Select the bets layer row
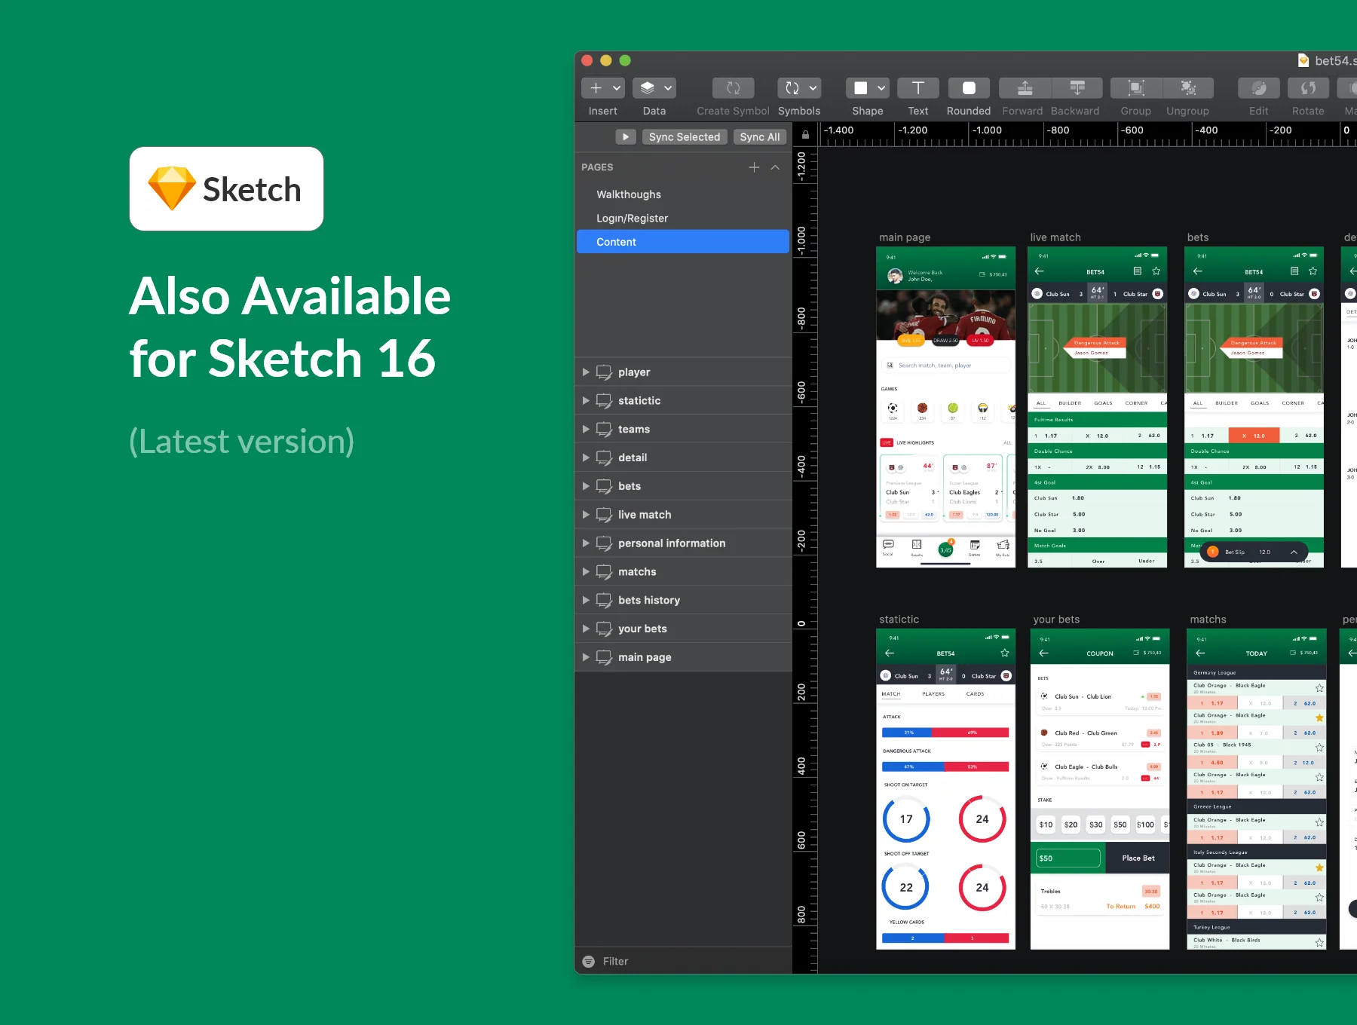Image resolution: width=1357 pixels, height=1025 pixels. tap(683, 486)
